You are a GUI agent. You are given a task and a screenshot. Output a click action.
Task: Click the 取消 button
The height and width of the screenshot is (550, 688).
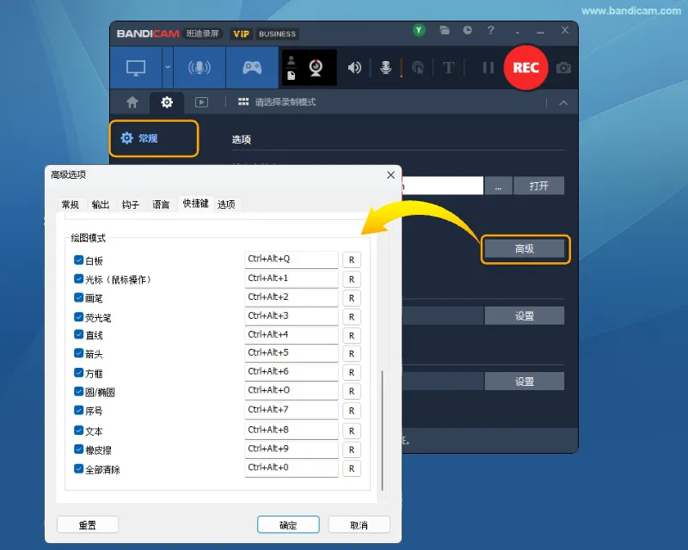tap(359, 525)
